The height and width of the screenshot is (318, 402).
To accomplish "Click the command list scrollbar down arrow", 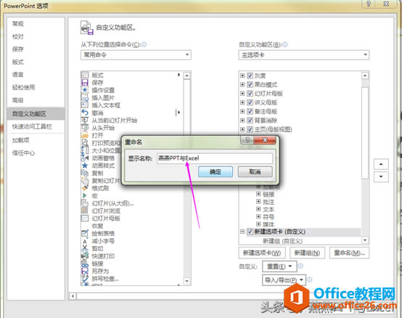I will click(x=187, y=281).
